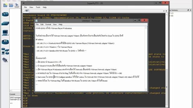The image size is (193, 108).
Task: Maximize the SuperPuTTY window
Action: point(160,3)
